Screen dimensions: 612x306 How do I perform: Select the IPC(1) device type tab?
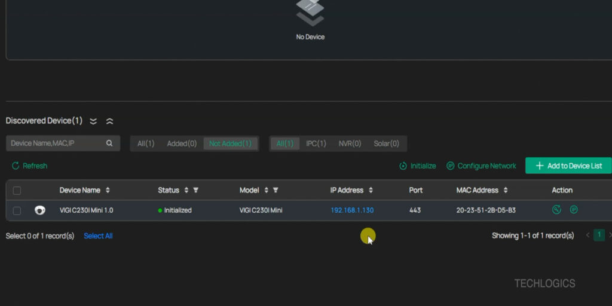pos(316,143)
